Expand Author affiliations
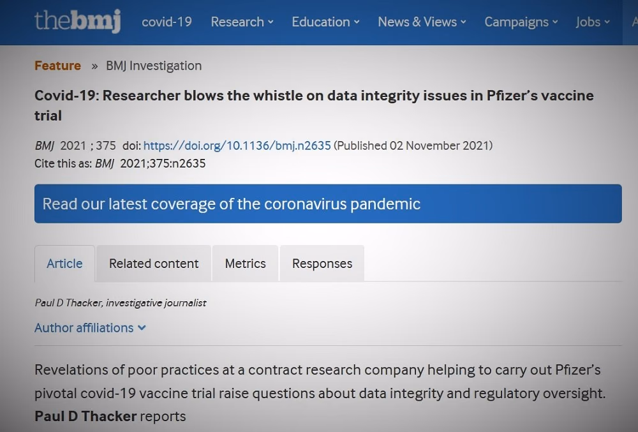Screen dimensions: 638x432 coord(90,328)
